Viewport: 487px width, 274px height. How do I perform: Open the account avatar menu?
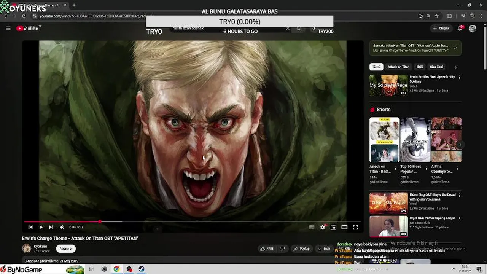click(473, 29)
